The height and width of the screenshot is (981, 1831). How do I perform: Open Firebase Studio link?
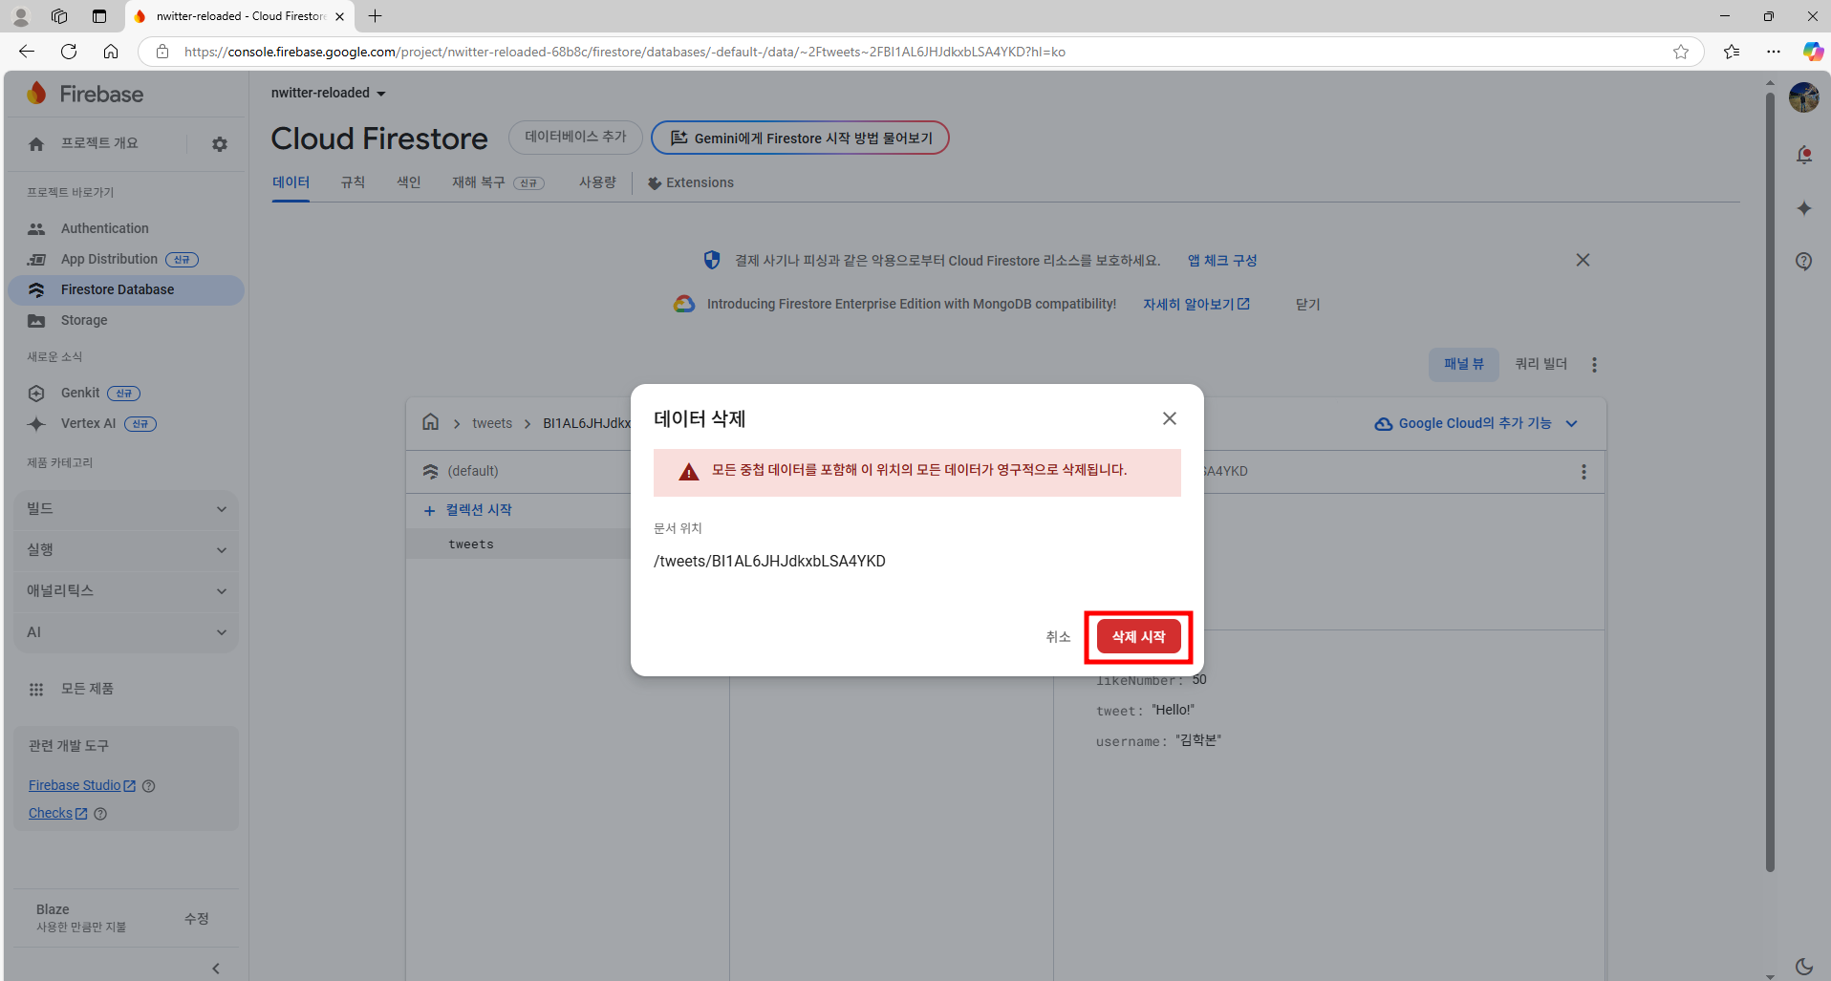tap(82, 785)
